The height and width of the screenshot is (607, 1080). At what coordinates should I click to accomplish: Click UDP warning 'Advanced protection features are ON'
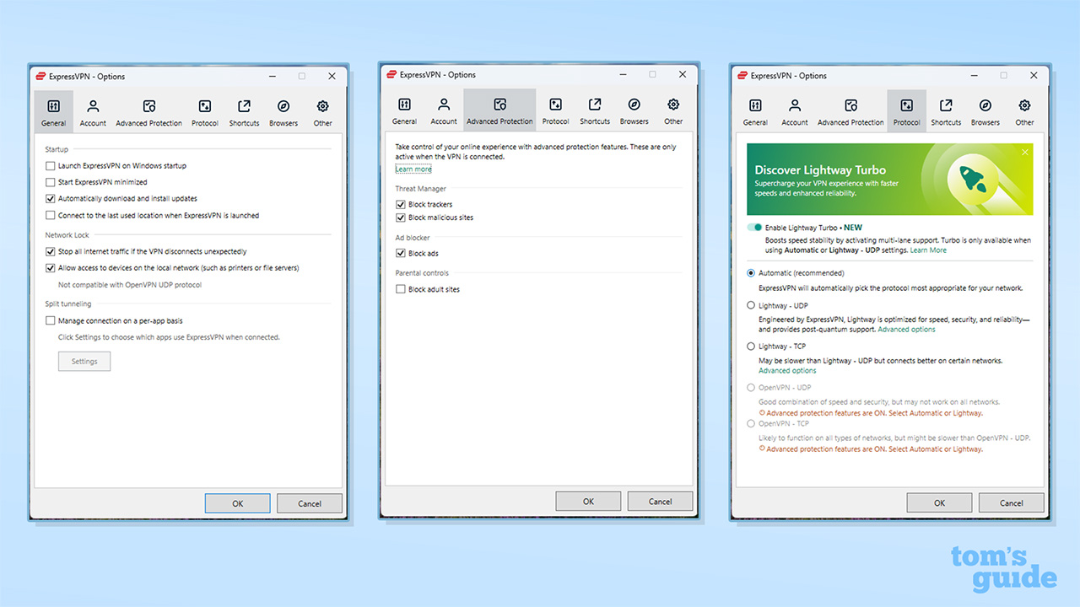point(871,413)
